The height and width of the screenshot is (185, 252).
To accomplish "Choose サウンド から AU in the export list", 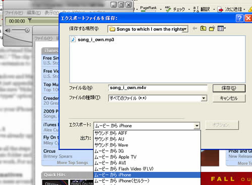I will pos(147,139).
